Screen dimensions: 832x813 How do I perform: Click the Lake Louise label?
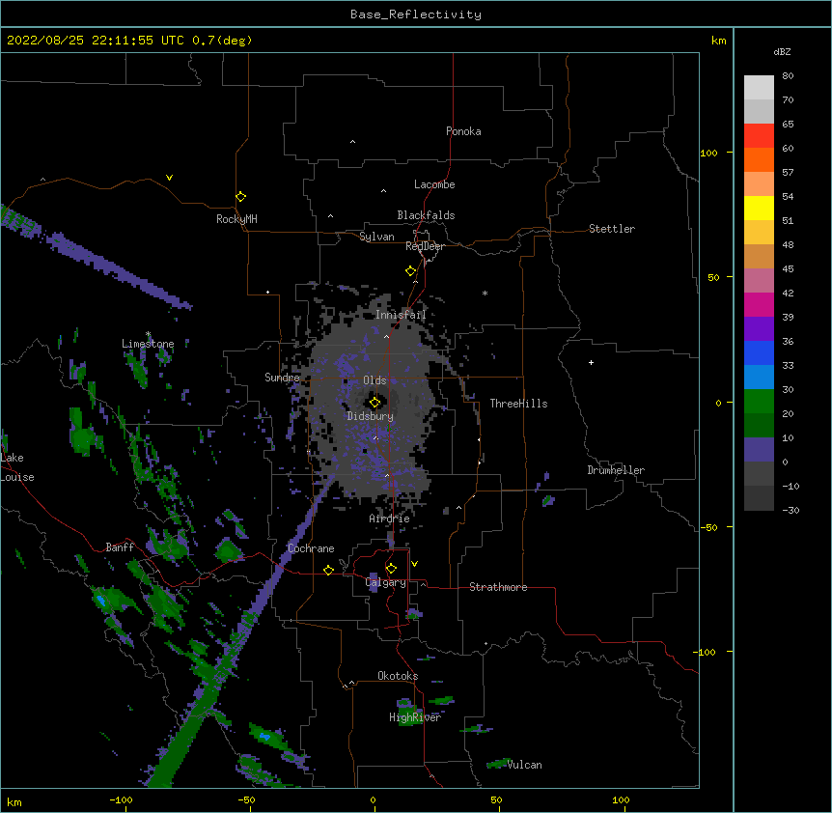click(17, 467)
